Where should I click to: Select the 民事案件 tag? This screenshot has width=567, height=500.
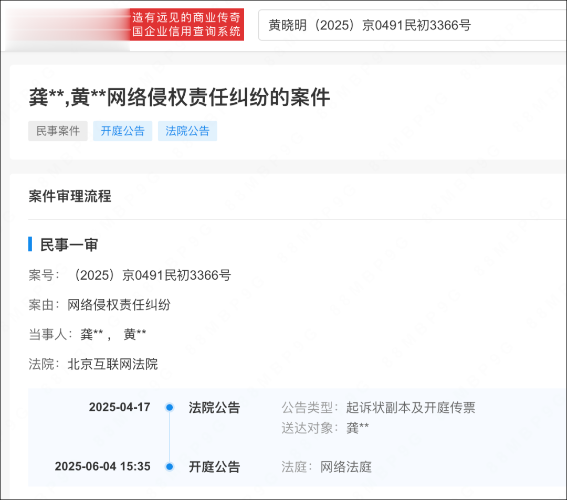click(58, 131)
